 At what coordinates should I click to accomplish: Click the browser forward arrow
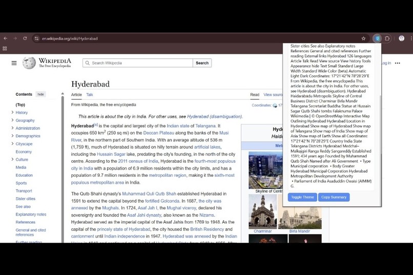coord(15,38)
